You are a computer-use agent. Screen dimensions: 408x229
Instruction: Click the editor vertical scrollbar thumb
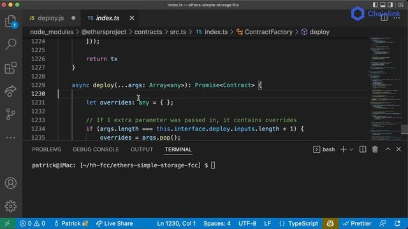[404, 129]
